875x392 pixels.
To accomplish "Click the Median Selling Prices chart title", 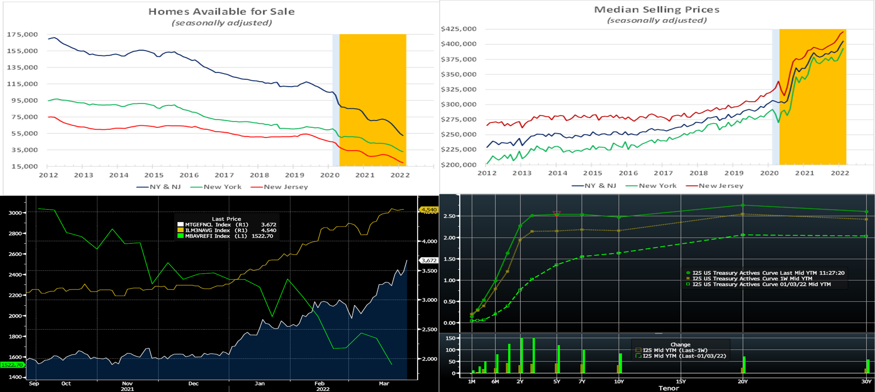I will pyautogui.click(x=656, y=10).
